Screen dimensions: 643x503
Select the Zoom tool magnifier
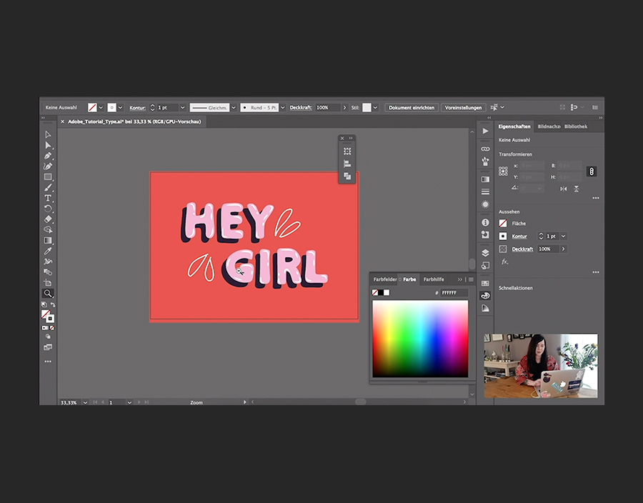[x=48, y=293]
